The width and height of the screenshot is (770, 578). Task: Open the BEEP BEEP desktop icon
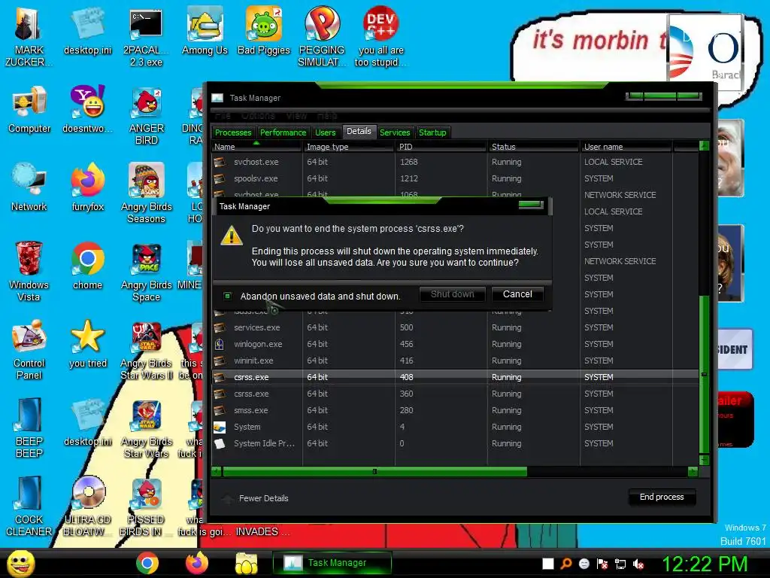(29, 427)
